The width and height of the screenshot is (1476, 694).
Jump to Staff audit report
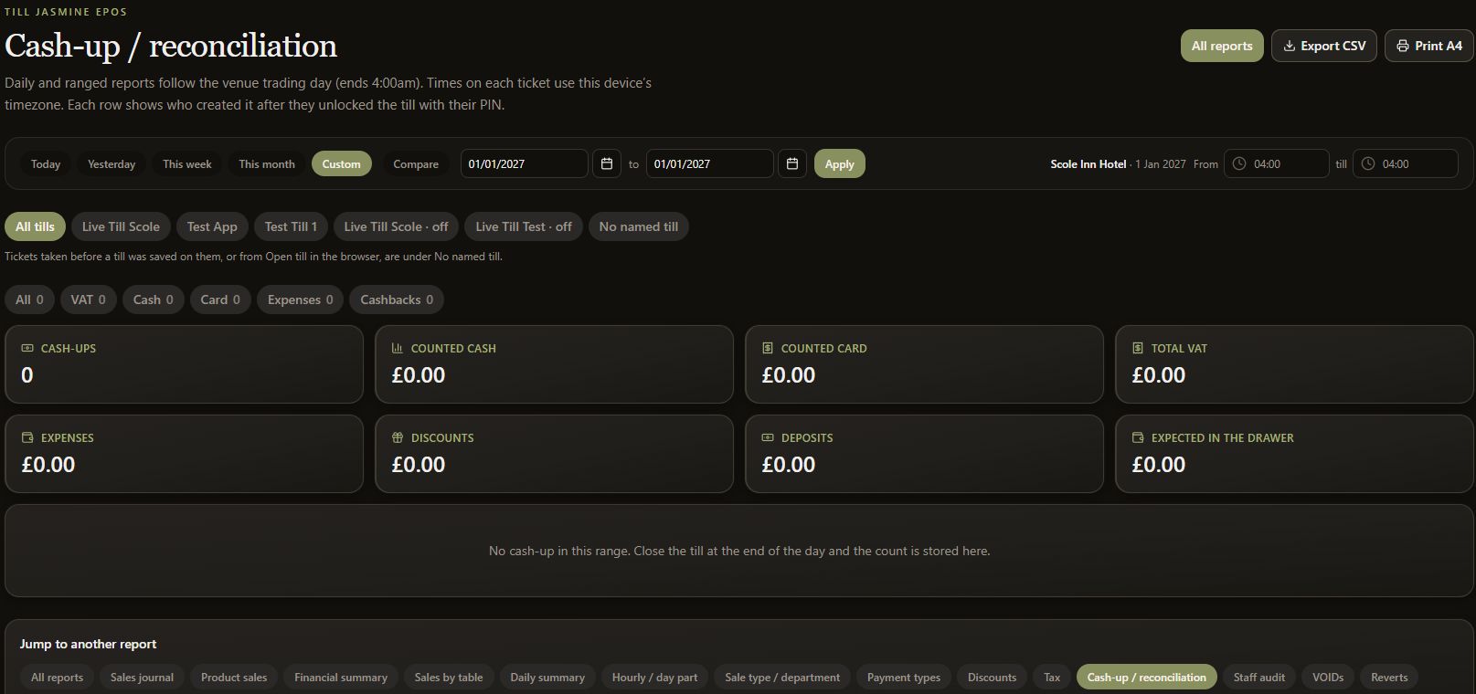point(1259,678)
